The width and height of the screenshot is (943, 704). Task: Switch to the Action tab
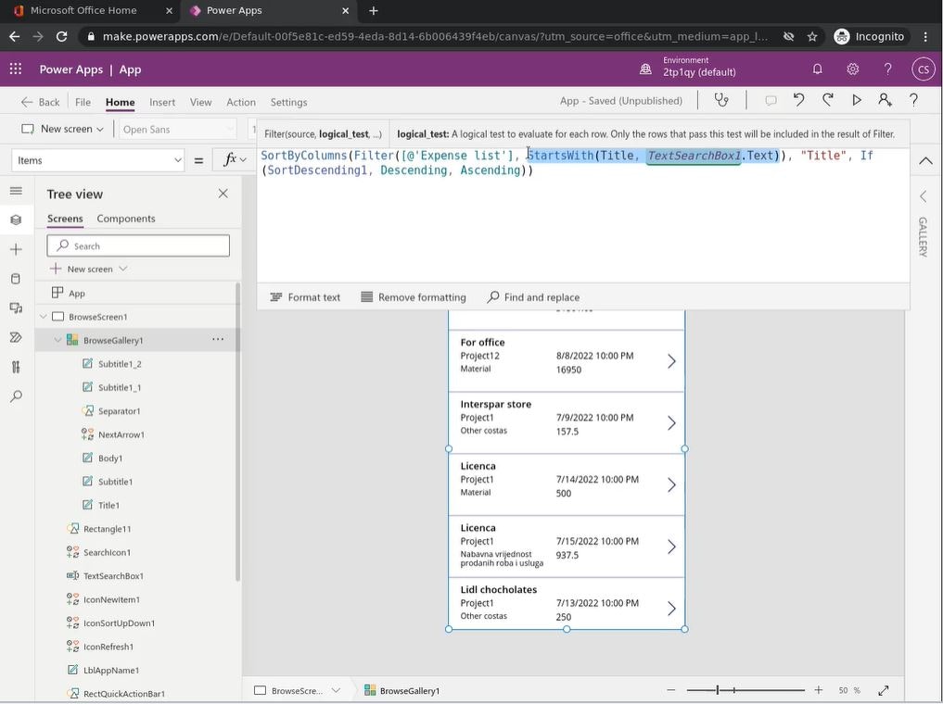pyautogui.click(x=241, y=102)
